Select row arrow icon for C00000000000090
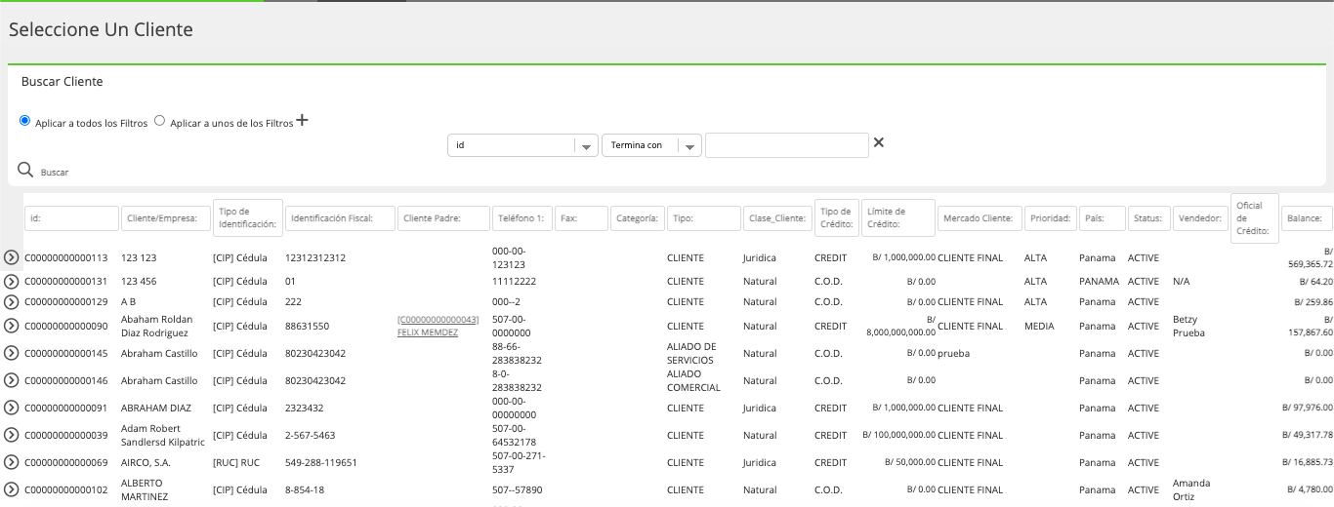This screenshot has width=1334, height=507. (x=12, y=326)
